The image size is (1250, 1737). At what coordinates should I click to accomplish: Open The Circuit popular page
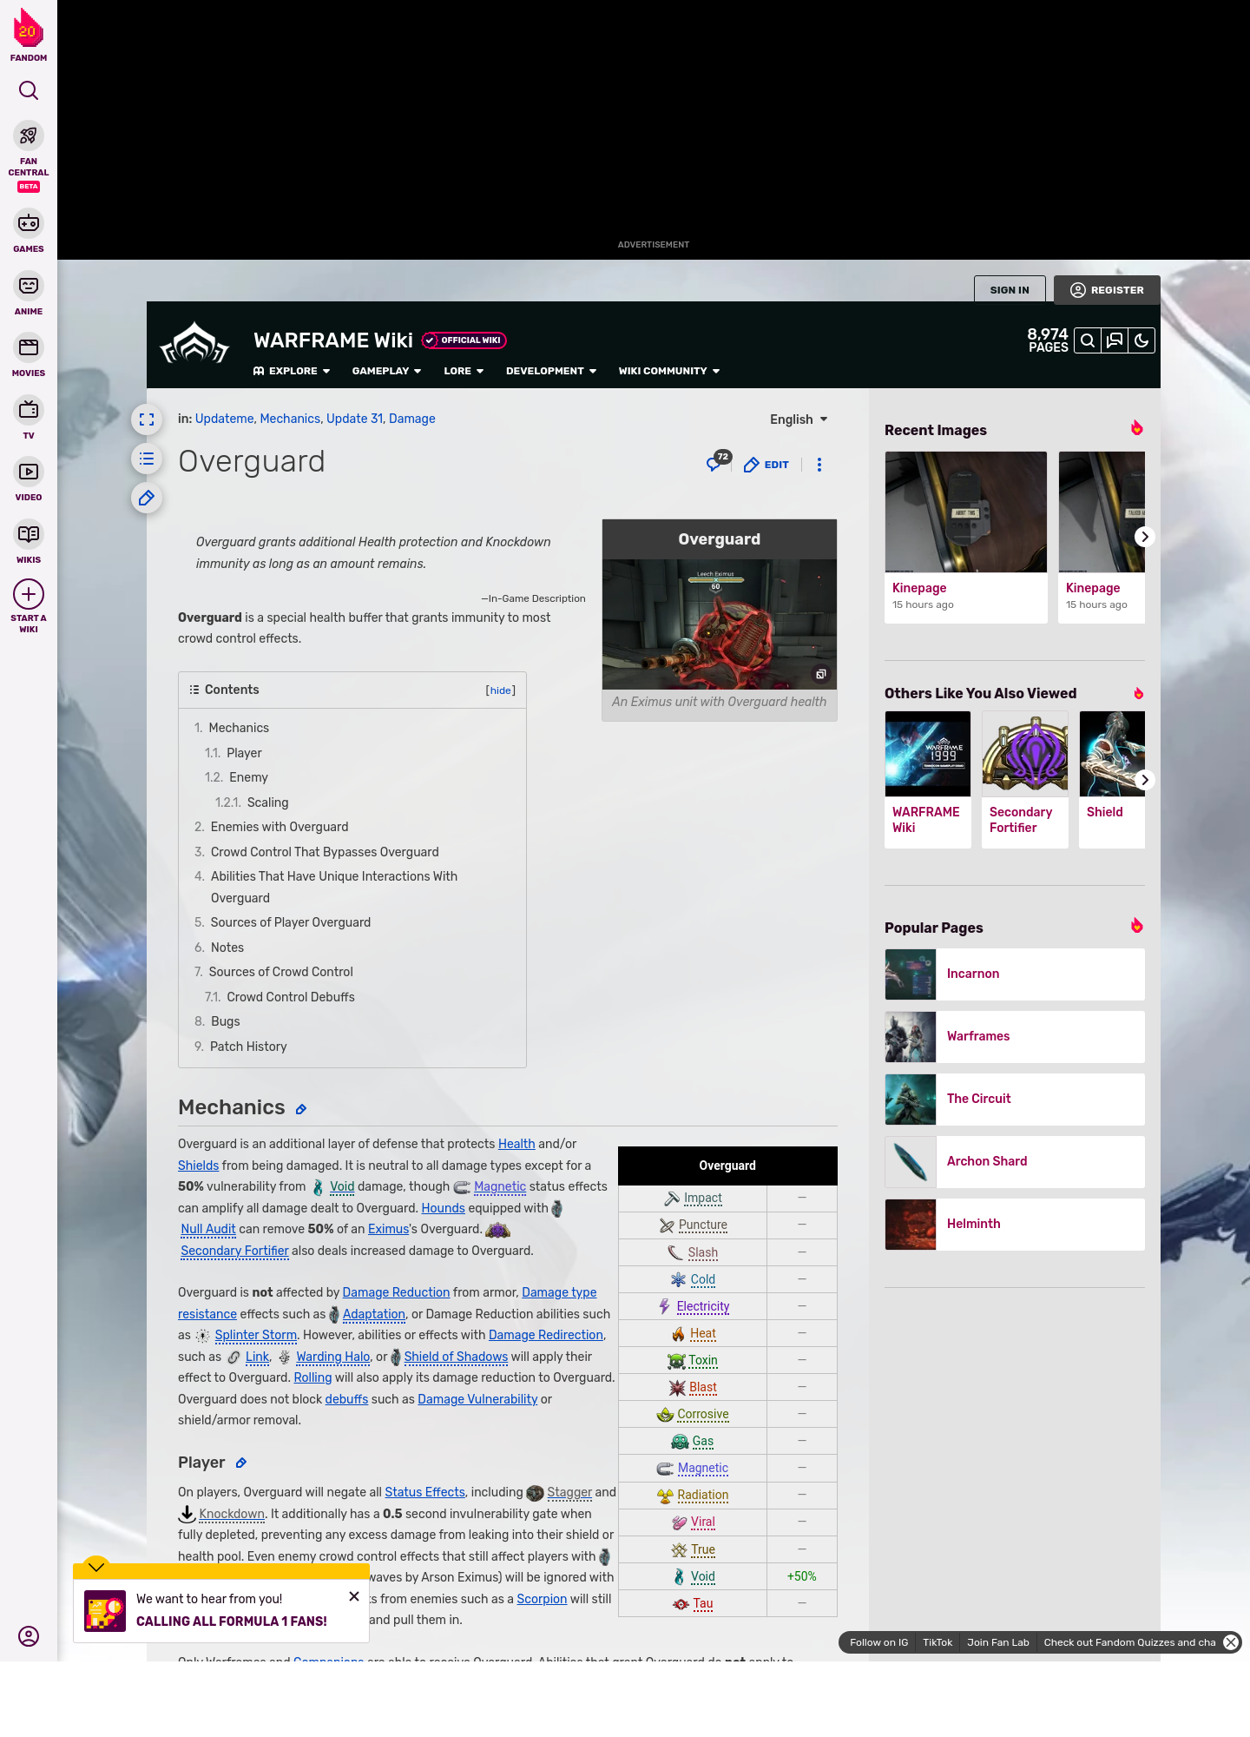(x=1014, y=1100)
